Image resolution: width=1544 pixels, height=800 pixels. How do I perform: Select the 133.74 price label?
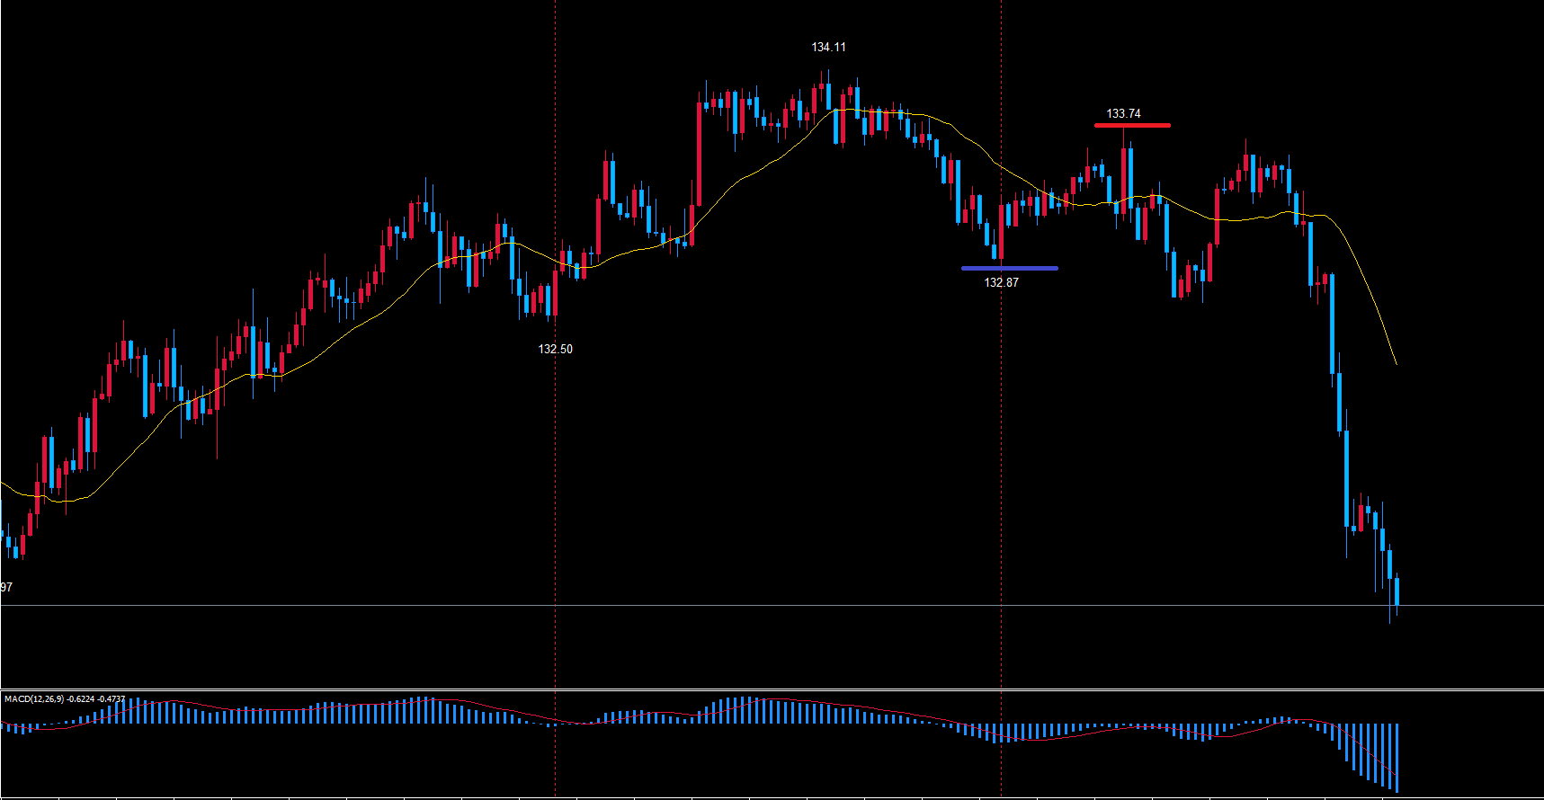[x=1123, y=113]
